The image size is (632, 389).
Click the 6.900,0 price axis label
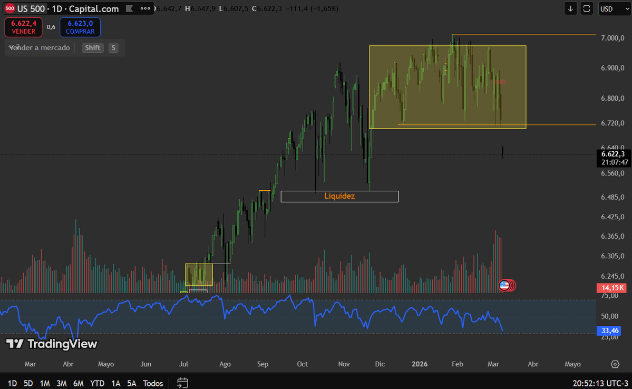pyautogui.click(x=612, y=67)
